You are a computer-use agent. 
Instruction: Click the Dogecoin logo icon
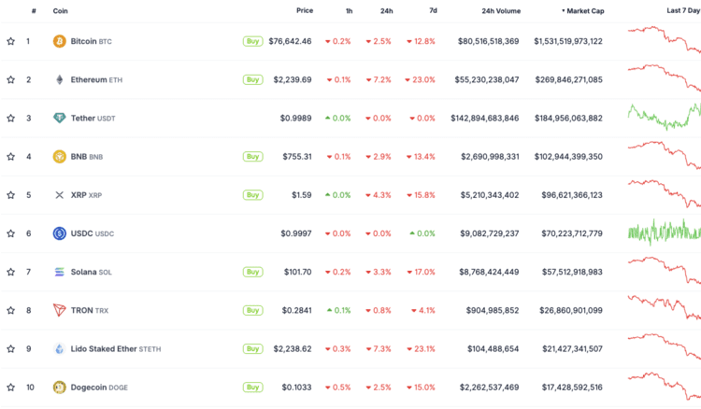pyautogui.click(x=60, y=387)
